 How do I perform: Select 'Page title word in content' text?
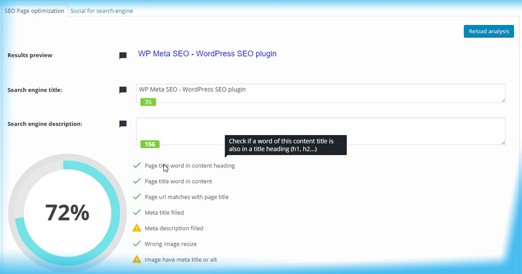[178, 181]
